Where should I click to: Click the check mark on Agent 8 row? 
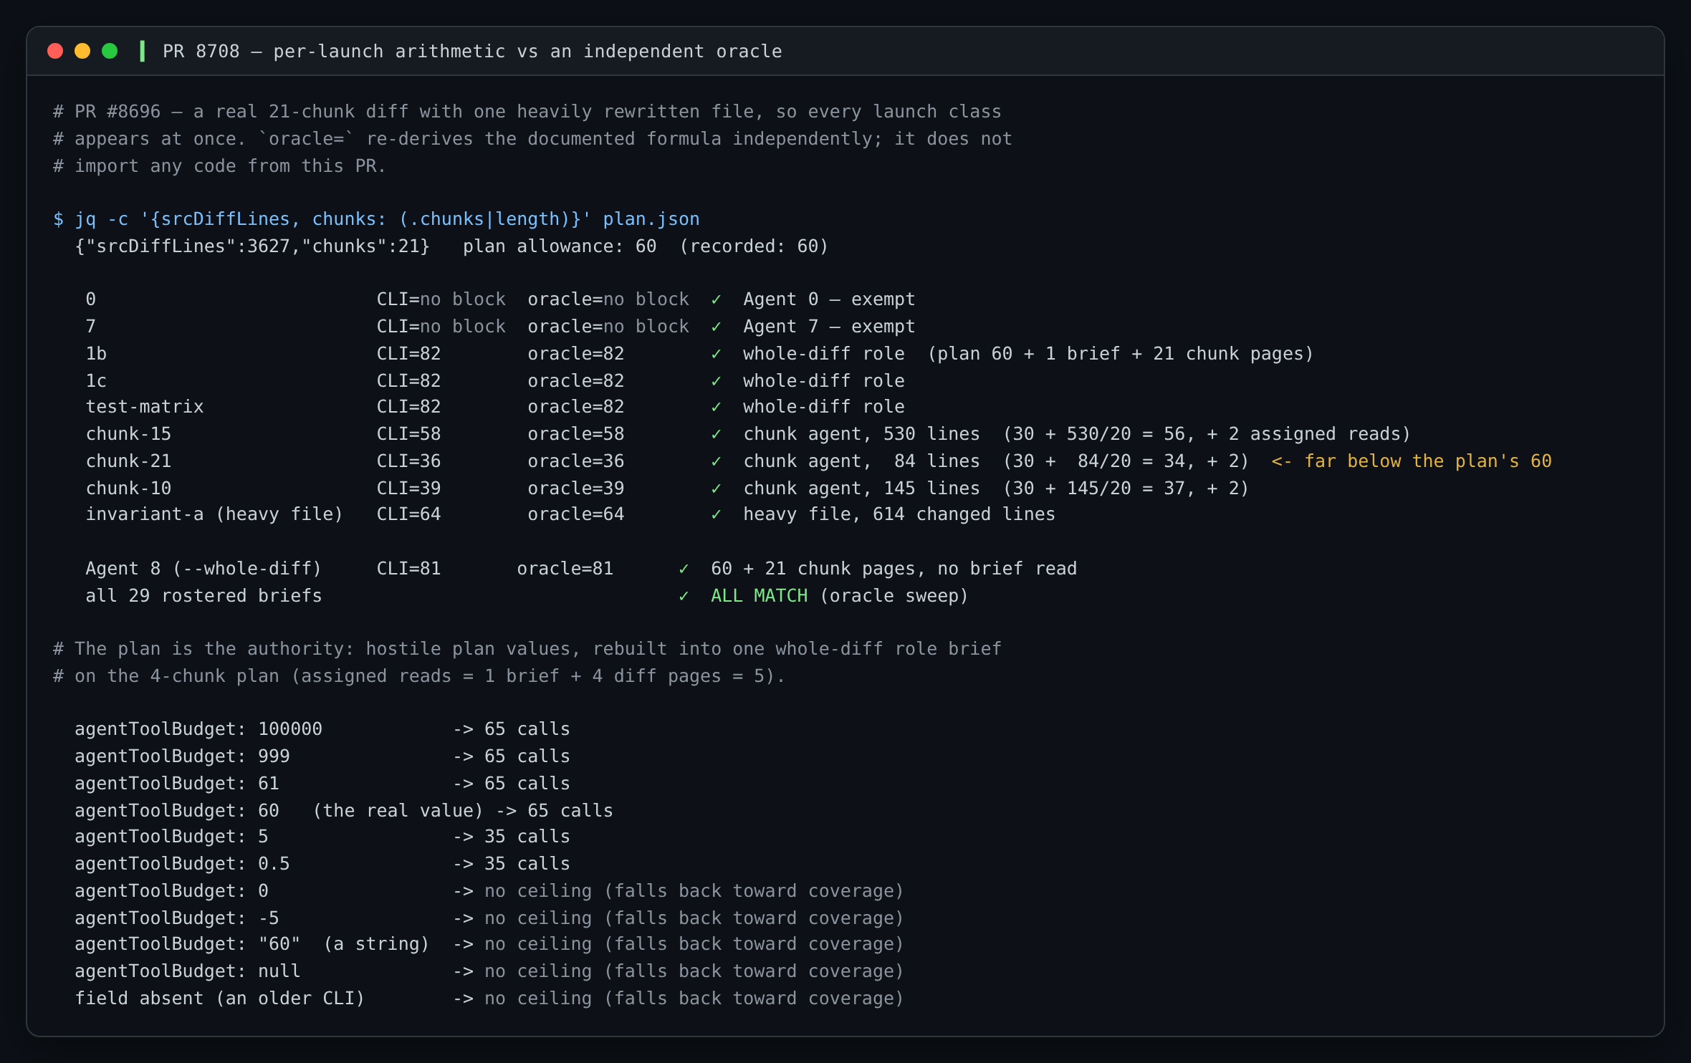coord(684,569)
